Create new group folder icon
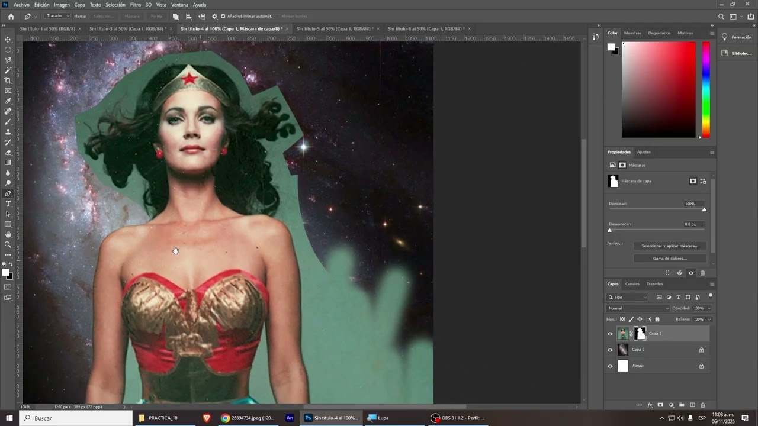Image resolution: width=758 pixels, height=426 pixels. pyautogui.click(x=682, y=405)
